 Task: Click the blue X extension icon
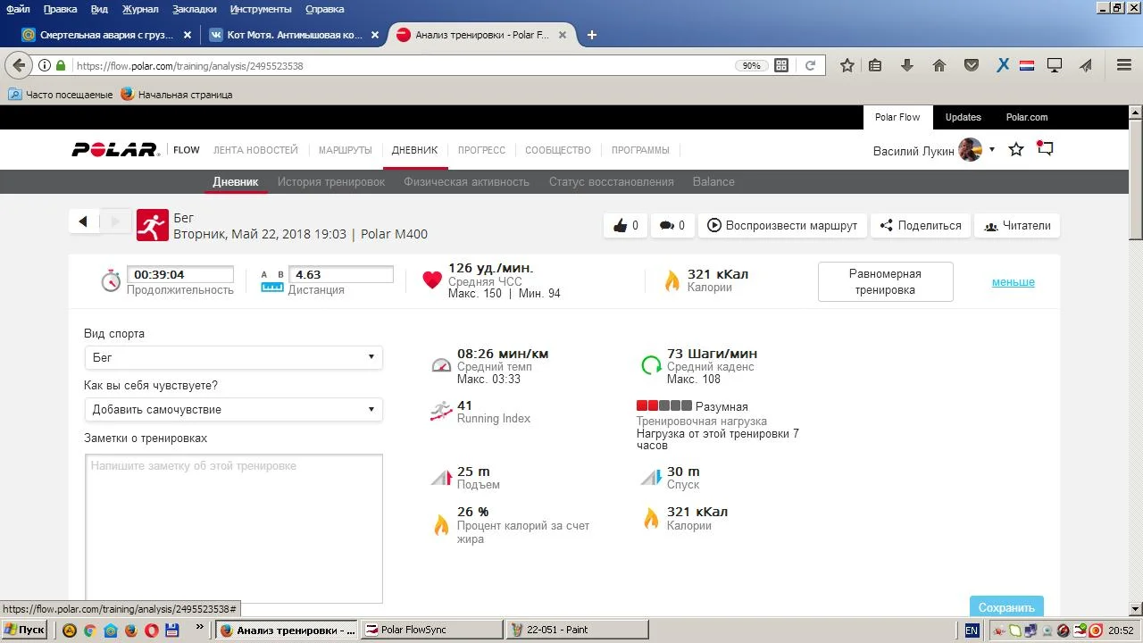pos(1003,65)
